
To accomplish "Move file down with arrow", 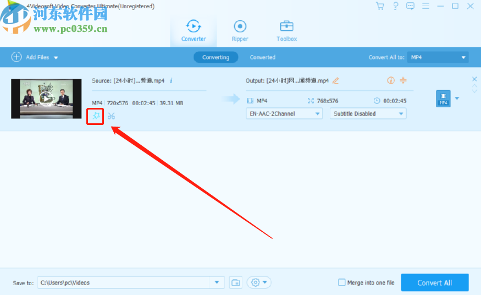I will click(x=474, y=91).
